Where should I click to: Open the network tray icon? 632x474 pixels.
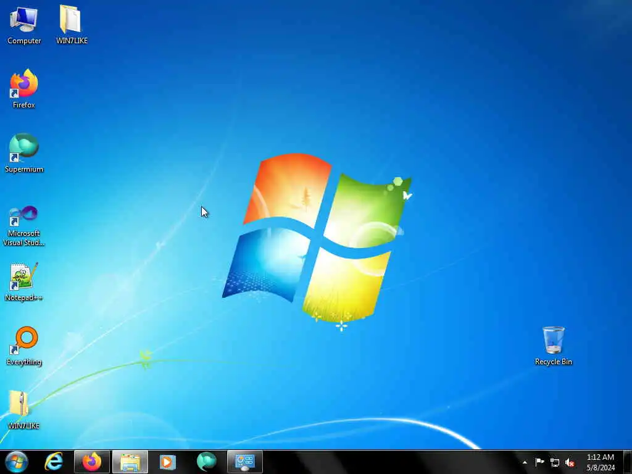coord(555,463)
